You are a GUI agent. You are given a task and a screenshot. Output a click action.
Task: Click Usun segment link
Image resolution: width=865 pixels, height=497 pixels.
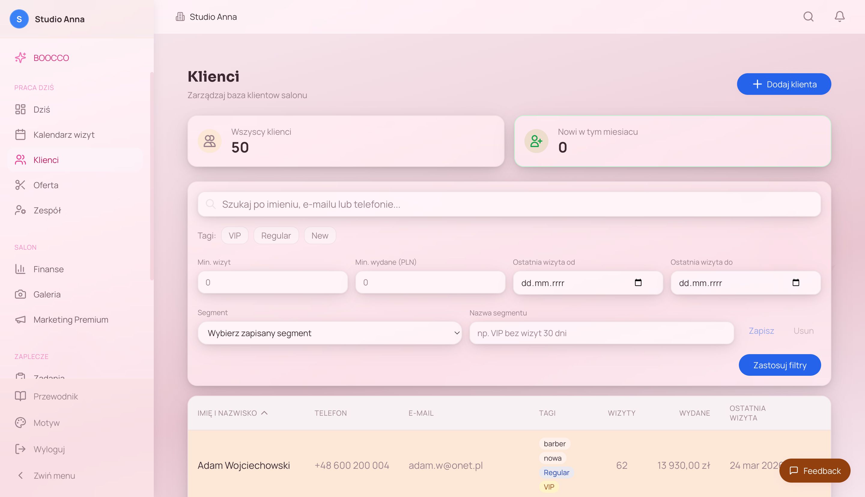(803, 331)
